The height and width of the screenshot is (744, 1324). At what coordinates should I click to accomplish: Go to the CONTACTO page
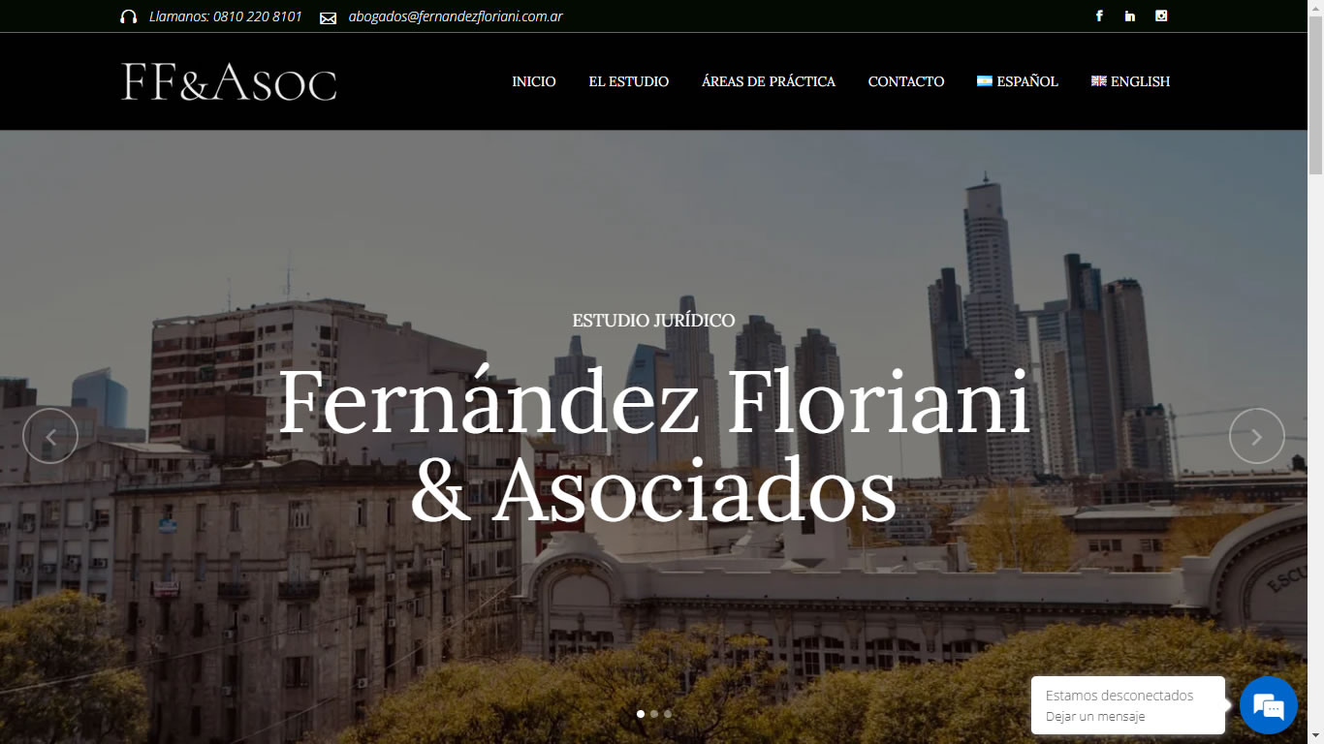pyautogui.click(x=906, y=81)
